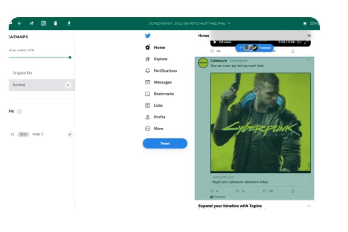
Task: Play the video in the top tweet
Action: 215,42
